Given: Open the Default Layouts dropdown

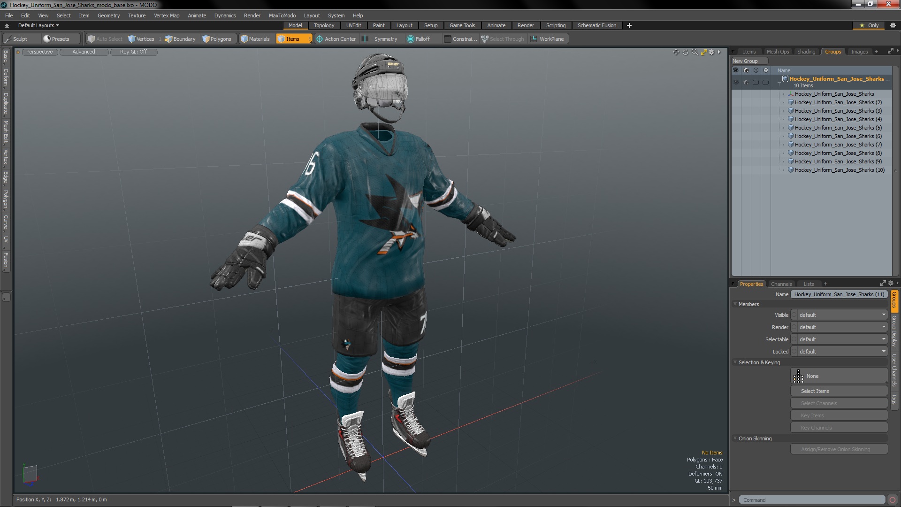Looking at the screenshot, I should [x=38, y=25].
